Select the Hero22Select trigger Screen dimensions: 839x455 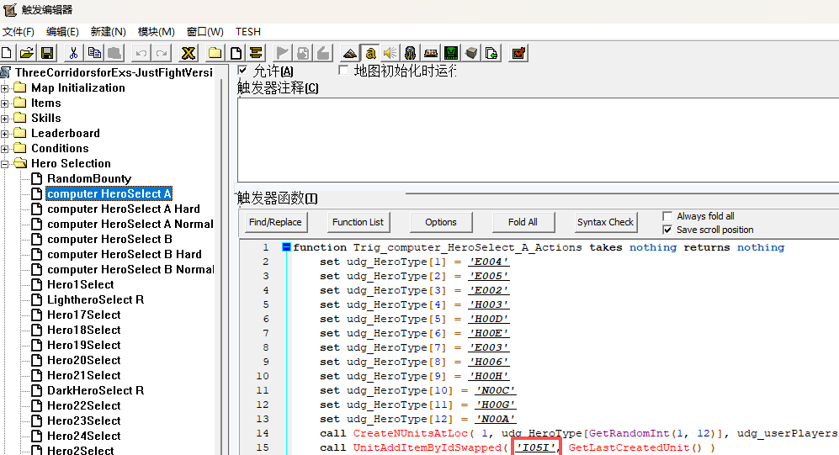(x=83, y=406)
